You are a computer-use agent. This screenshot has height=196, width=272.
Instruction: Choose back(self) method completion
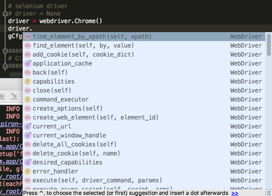click(x=144, y=72)
